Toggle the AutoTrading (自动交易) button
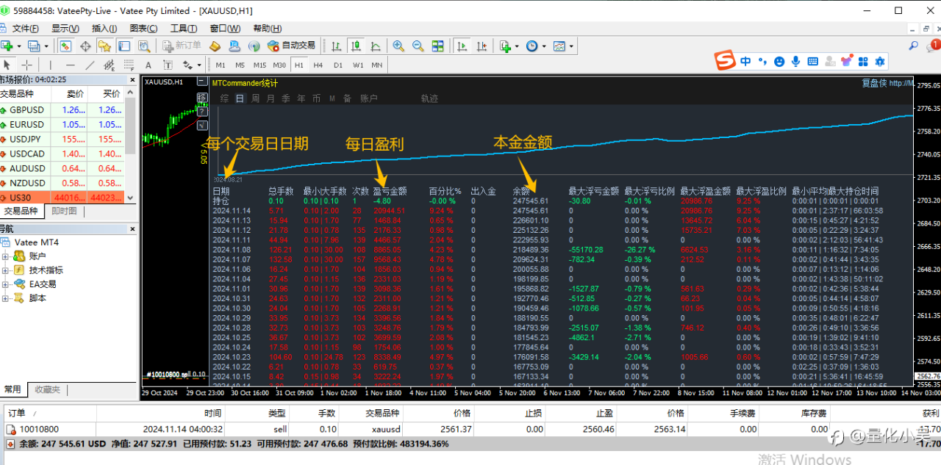The image size is (941, 465). click(292, 46)
